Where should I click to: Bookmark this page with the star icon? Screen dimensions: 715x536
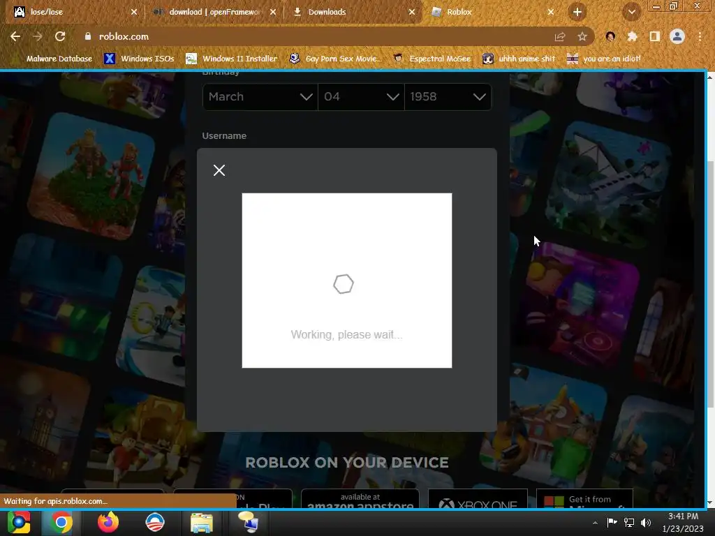tap(582, 36)
